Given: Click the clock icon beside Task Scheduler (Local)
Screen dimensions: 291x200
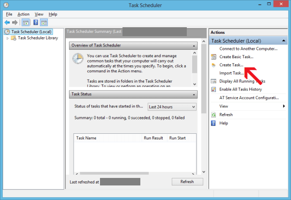Looking at the screenshot, I should pyautogui.click(x=7, y=32).
